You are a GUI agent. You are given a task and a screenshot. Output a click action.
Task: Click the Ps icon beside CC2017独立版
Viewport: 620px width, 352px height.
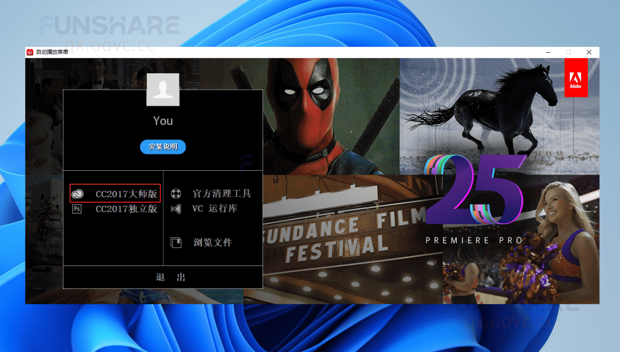[77, 209]
